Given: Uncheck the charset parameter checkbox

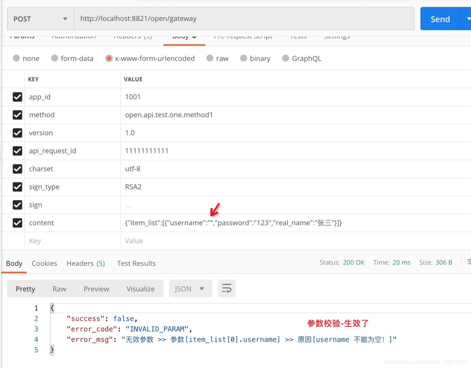Looking at the screenshot, I should [17, 169].
